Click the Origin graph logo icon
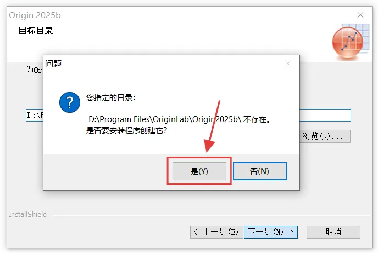 [x=350, y=42]
